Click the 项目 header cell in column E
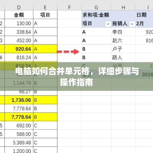This screenshot has height=153, width=153. point(45,15)
